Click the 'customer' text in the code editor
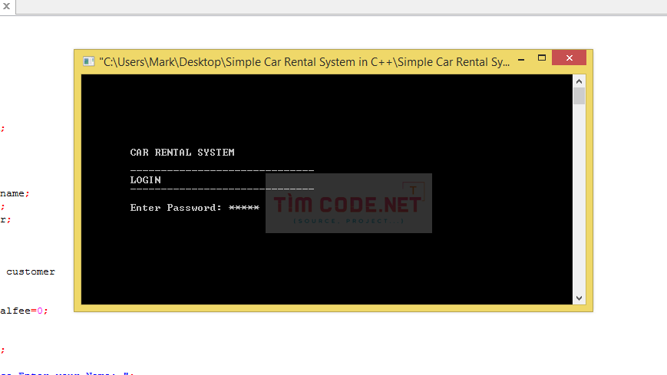Screen dimensions: 667x375 click(x=31, y=271)
